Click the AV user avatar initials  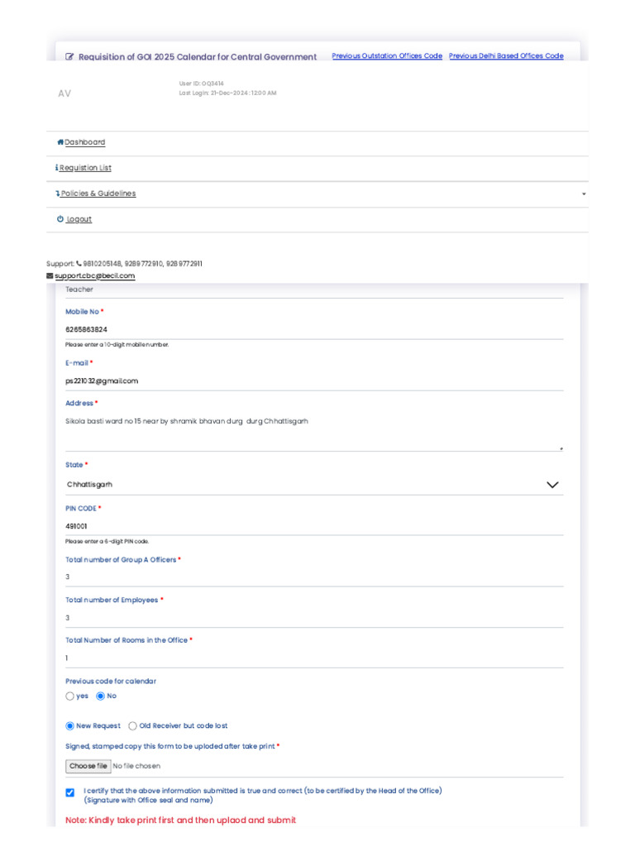coord(64,93)
